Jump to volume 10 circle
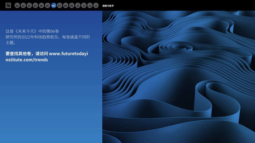 click(78, 6)
